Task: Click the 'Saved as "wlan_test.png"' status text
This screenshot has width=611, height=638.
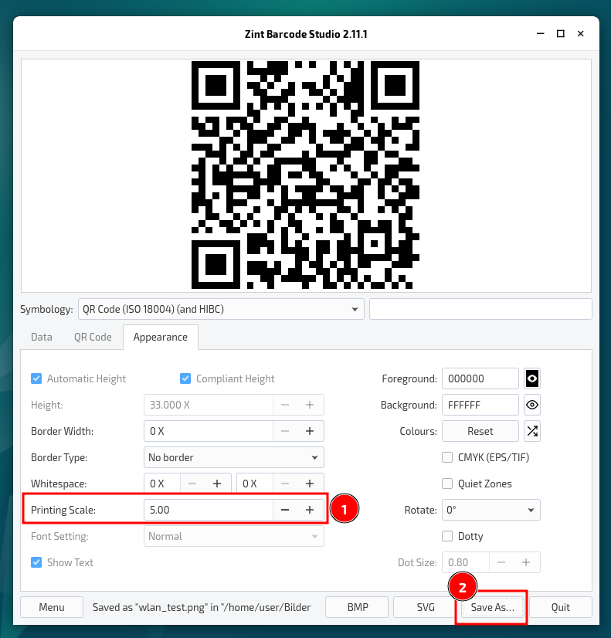Action: [202, 607]
